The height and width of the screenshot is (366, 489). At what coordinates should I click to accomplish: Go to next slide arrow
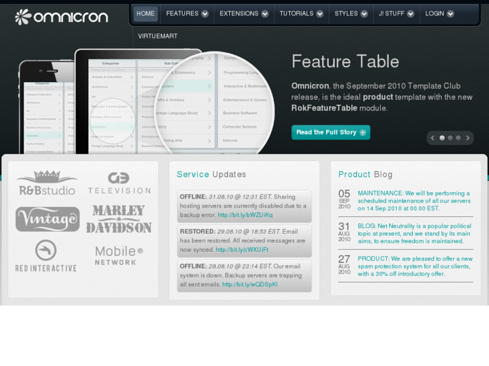point(467,138)
